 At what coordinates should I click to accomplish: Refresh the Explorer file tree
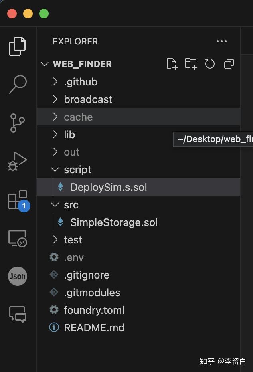tap(210, 64)
